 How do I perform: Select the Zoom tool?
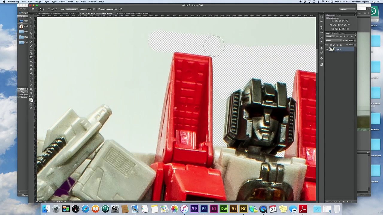coord(31,93)
